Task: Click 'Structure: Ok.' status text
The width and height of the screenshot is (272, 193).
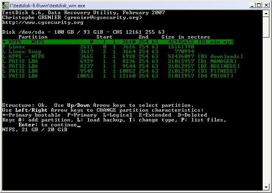Action: click(25, 105)
